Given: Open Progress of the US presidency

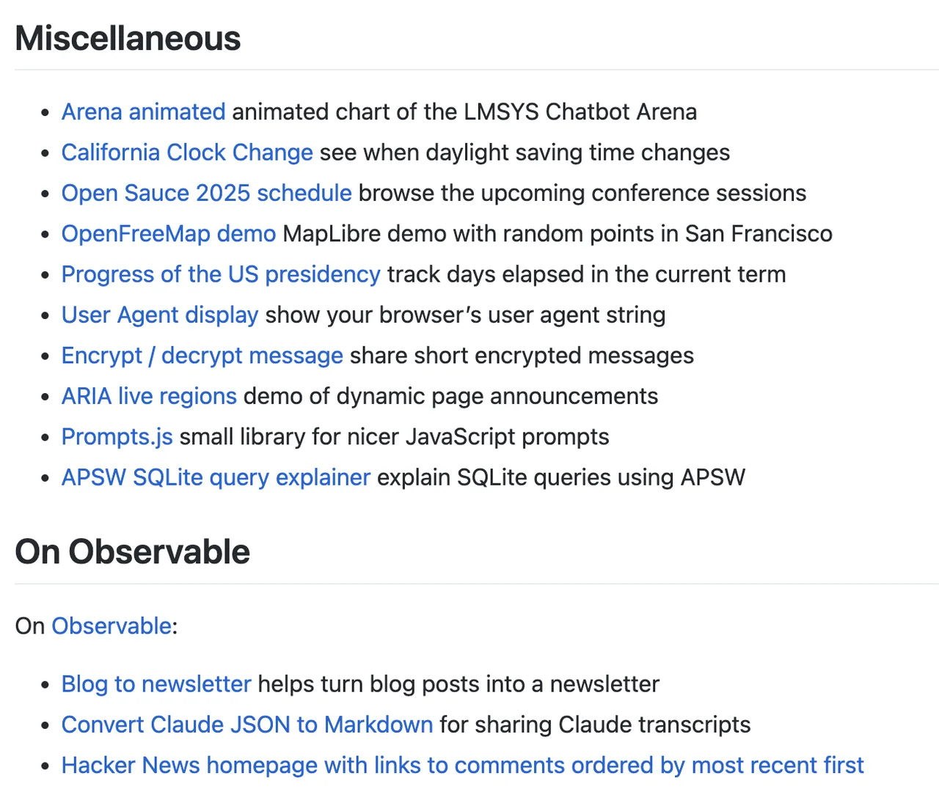Looking at the screenshot, I should tap(221, 274).
